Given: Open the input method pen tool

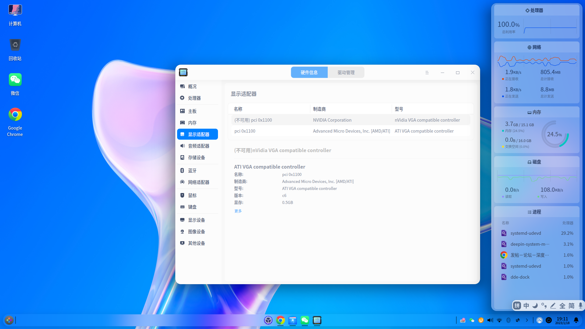Looking at the screenshot, I should click(553, 306).
